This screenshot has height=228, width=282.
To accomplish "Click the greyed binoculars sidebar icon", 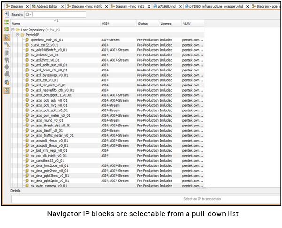I will point(7,60).
